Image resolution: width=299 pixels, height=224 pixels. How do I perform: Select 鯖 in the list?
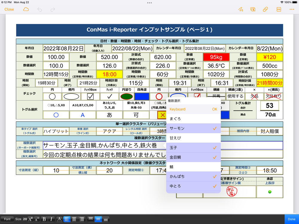point(193,167)
